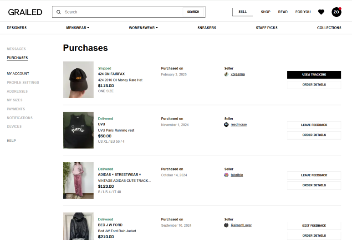Open STAFF PICKS

coord(267,28)
